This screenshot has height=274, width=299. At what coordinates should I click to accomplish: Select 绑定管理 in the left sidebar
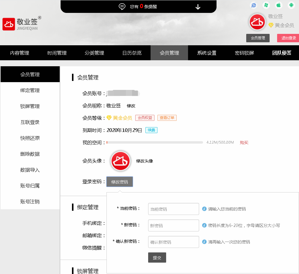point(30,90)
